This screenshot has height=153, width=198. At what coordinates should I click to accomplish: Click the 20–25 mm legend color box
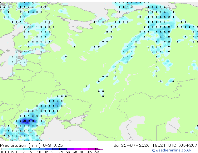coord(56,149)
